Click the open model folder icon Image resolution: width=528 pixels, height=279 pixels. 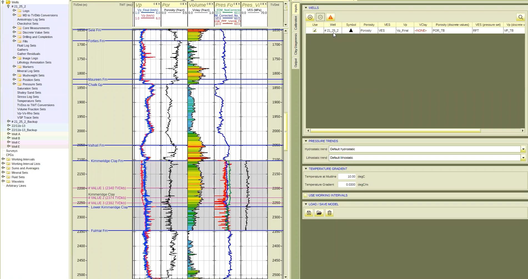coord(319,213)
